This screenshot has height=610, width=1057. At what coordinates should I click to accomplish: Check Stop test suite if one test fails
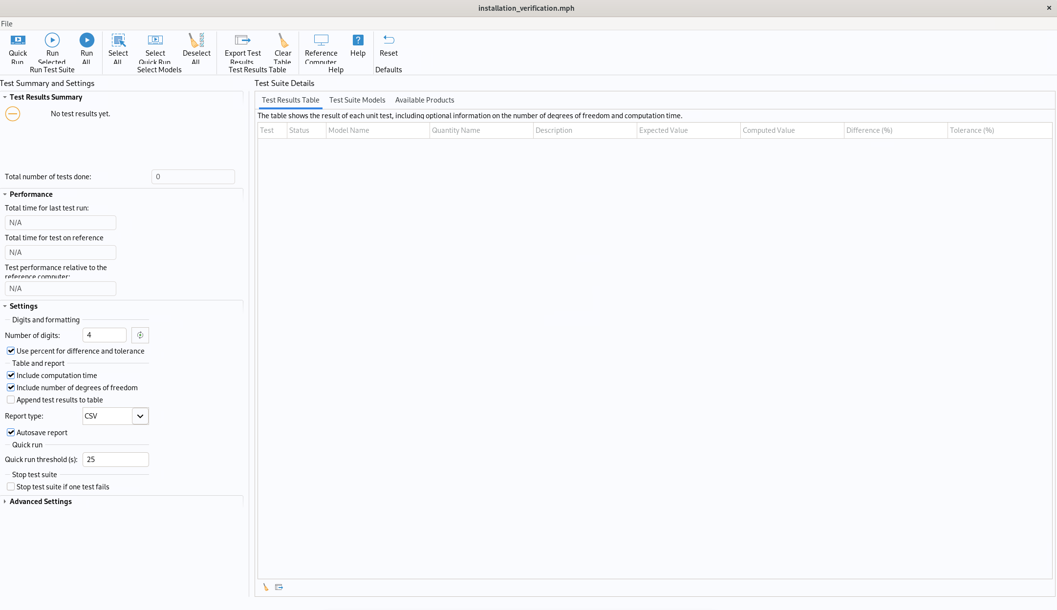[11, 487]
